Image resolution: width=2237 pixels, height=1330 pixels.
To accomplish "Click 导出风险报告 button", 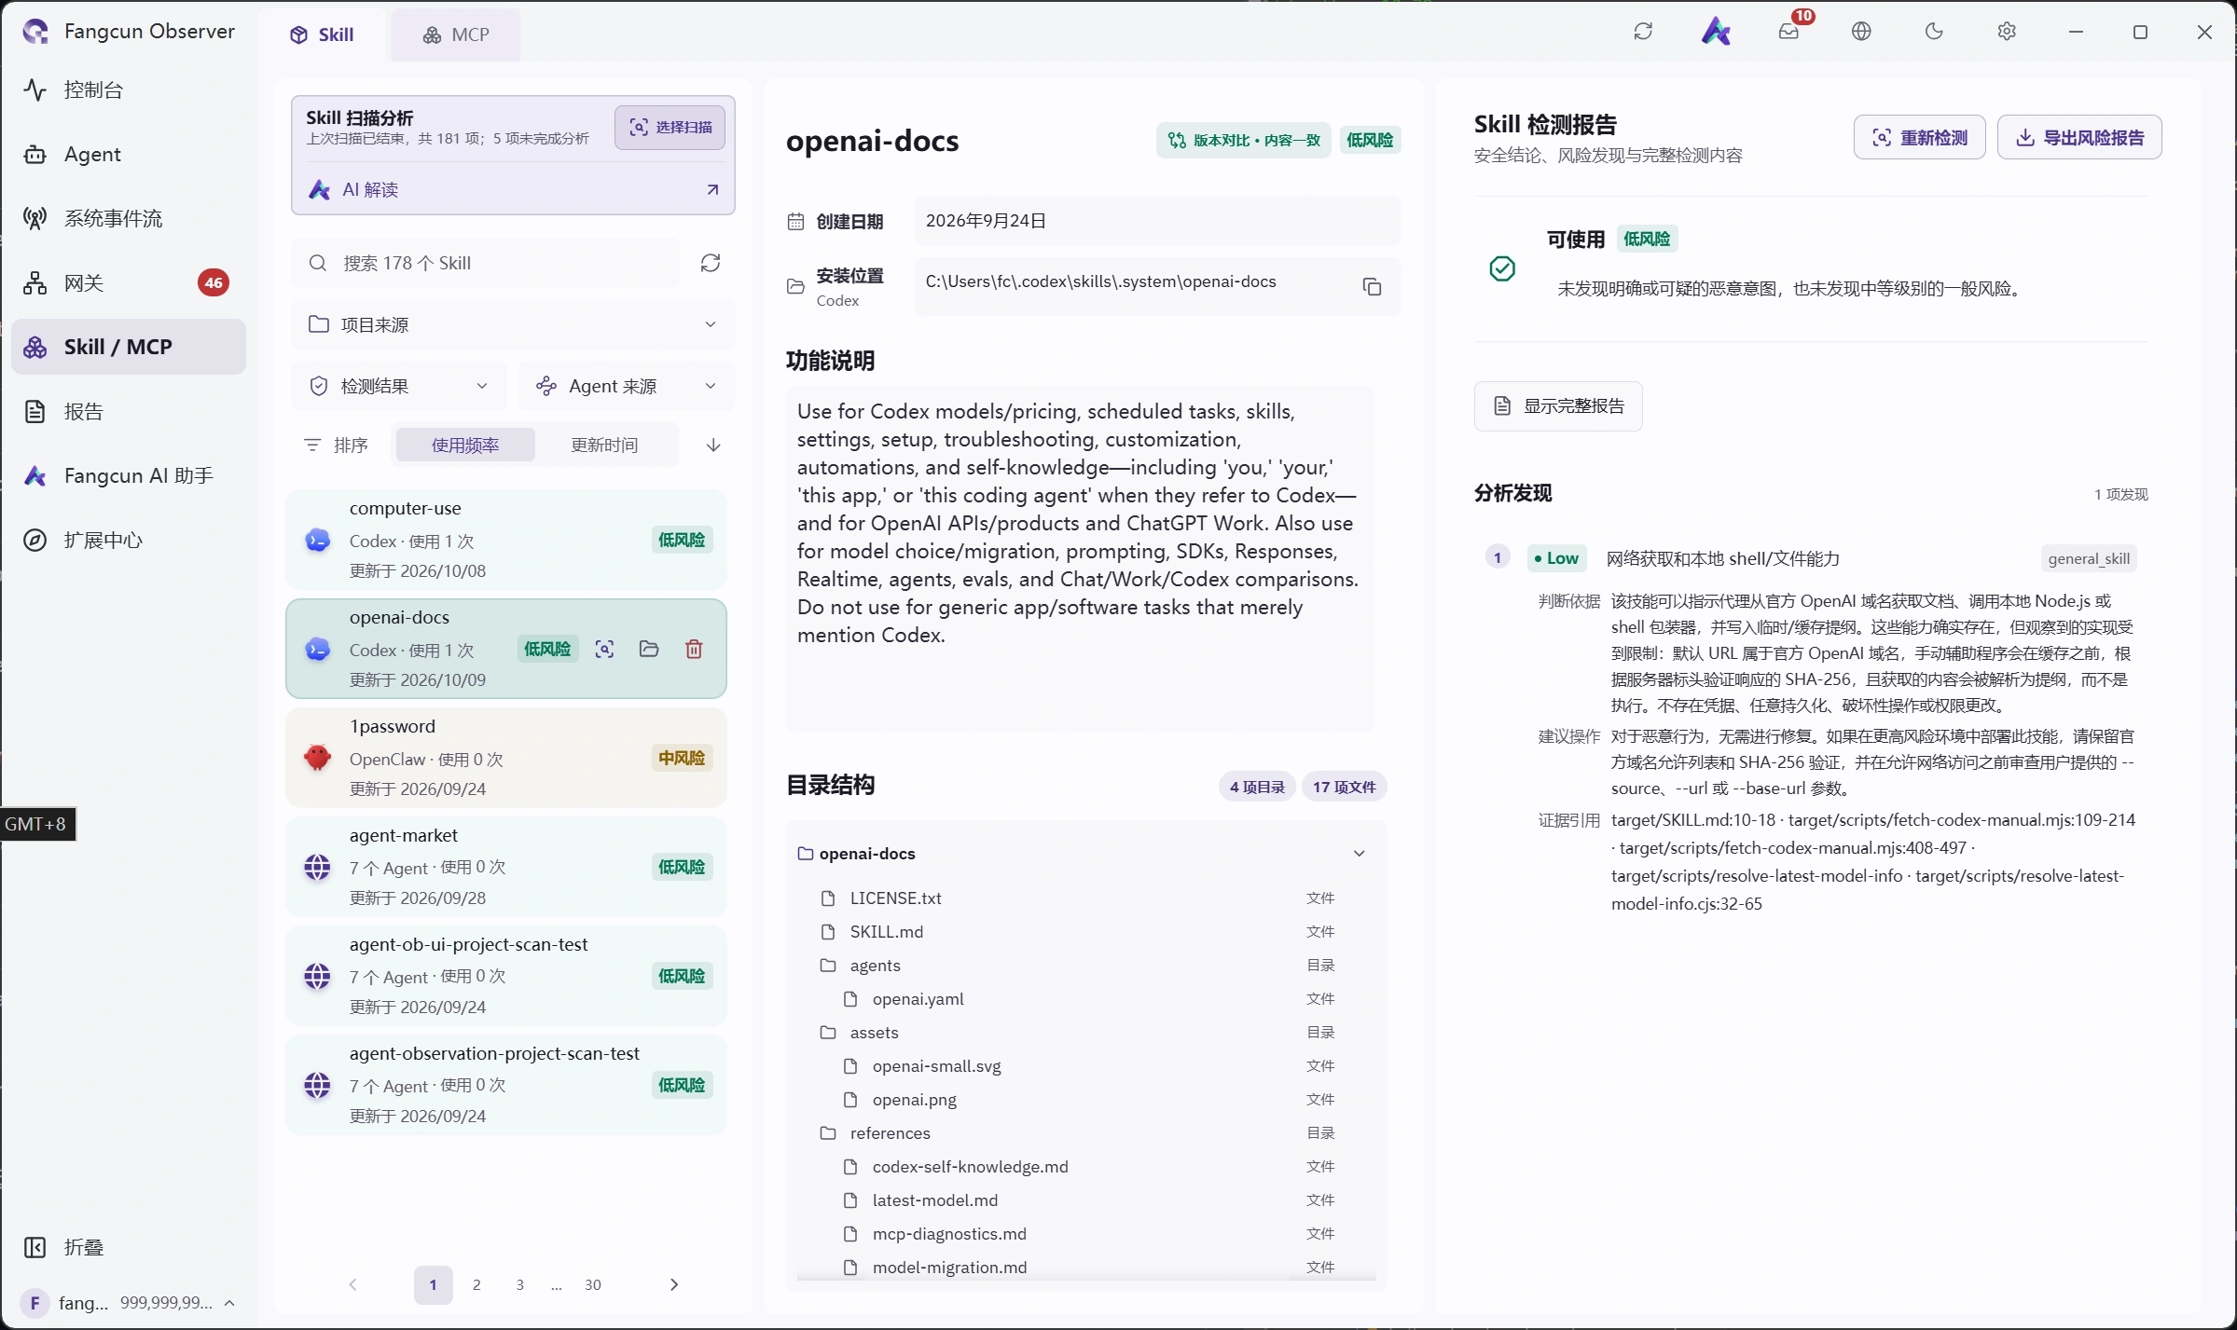I will click(x=2079, y=138).
